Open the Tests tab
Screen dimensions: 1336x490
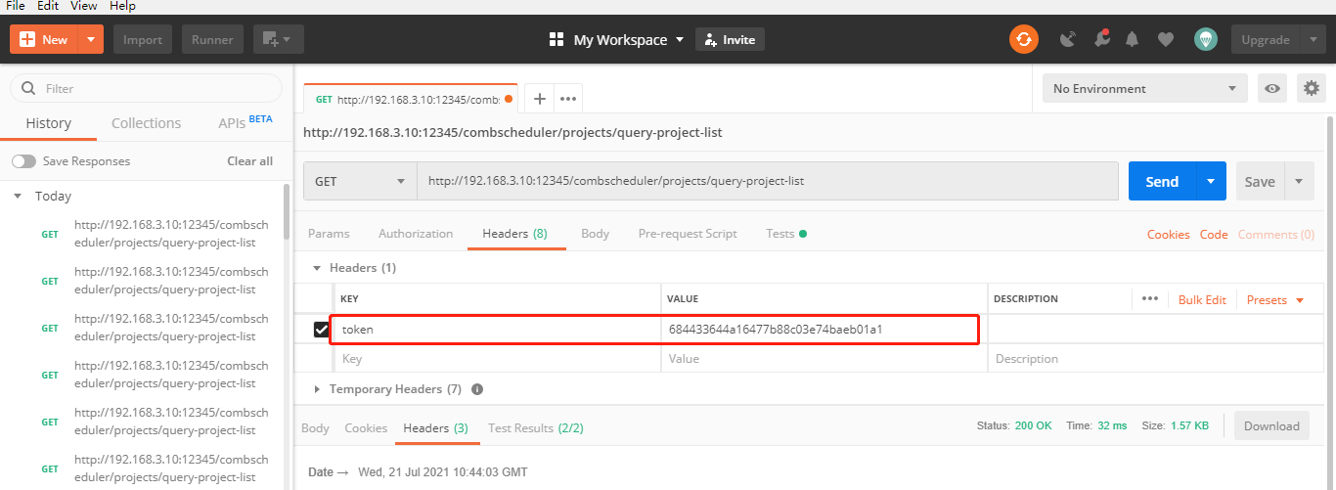(785, 234)
